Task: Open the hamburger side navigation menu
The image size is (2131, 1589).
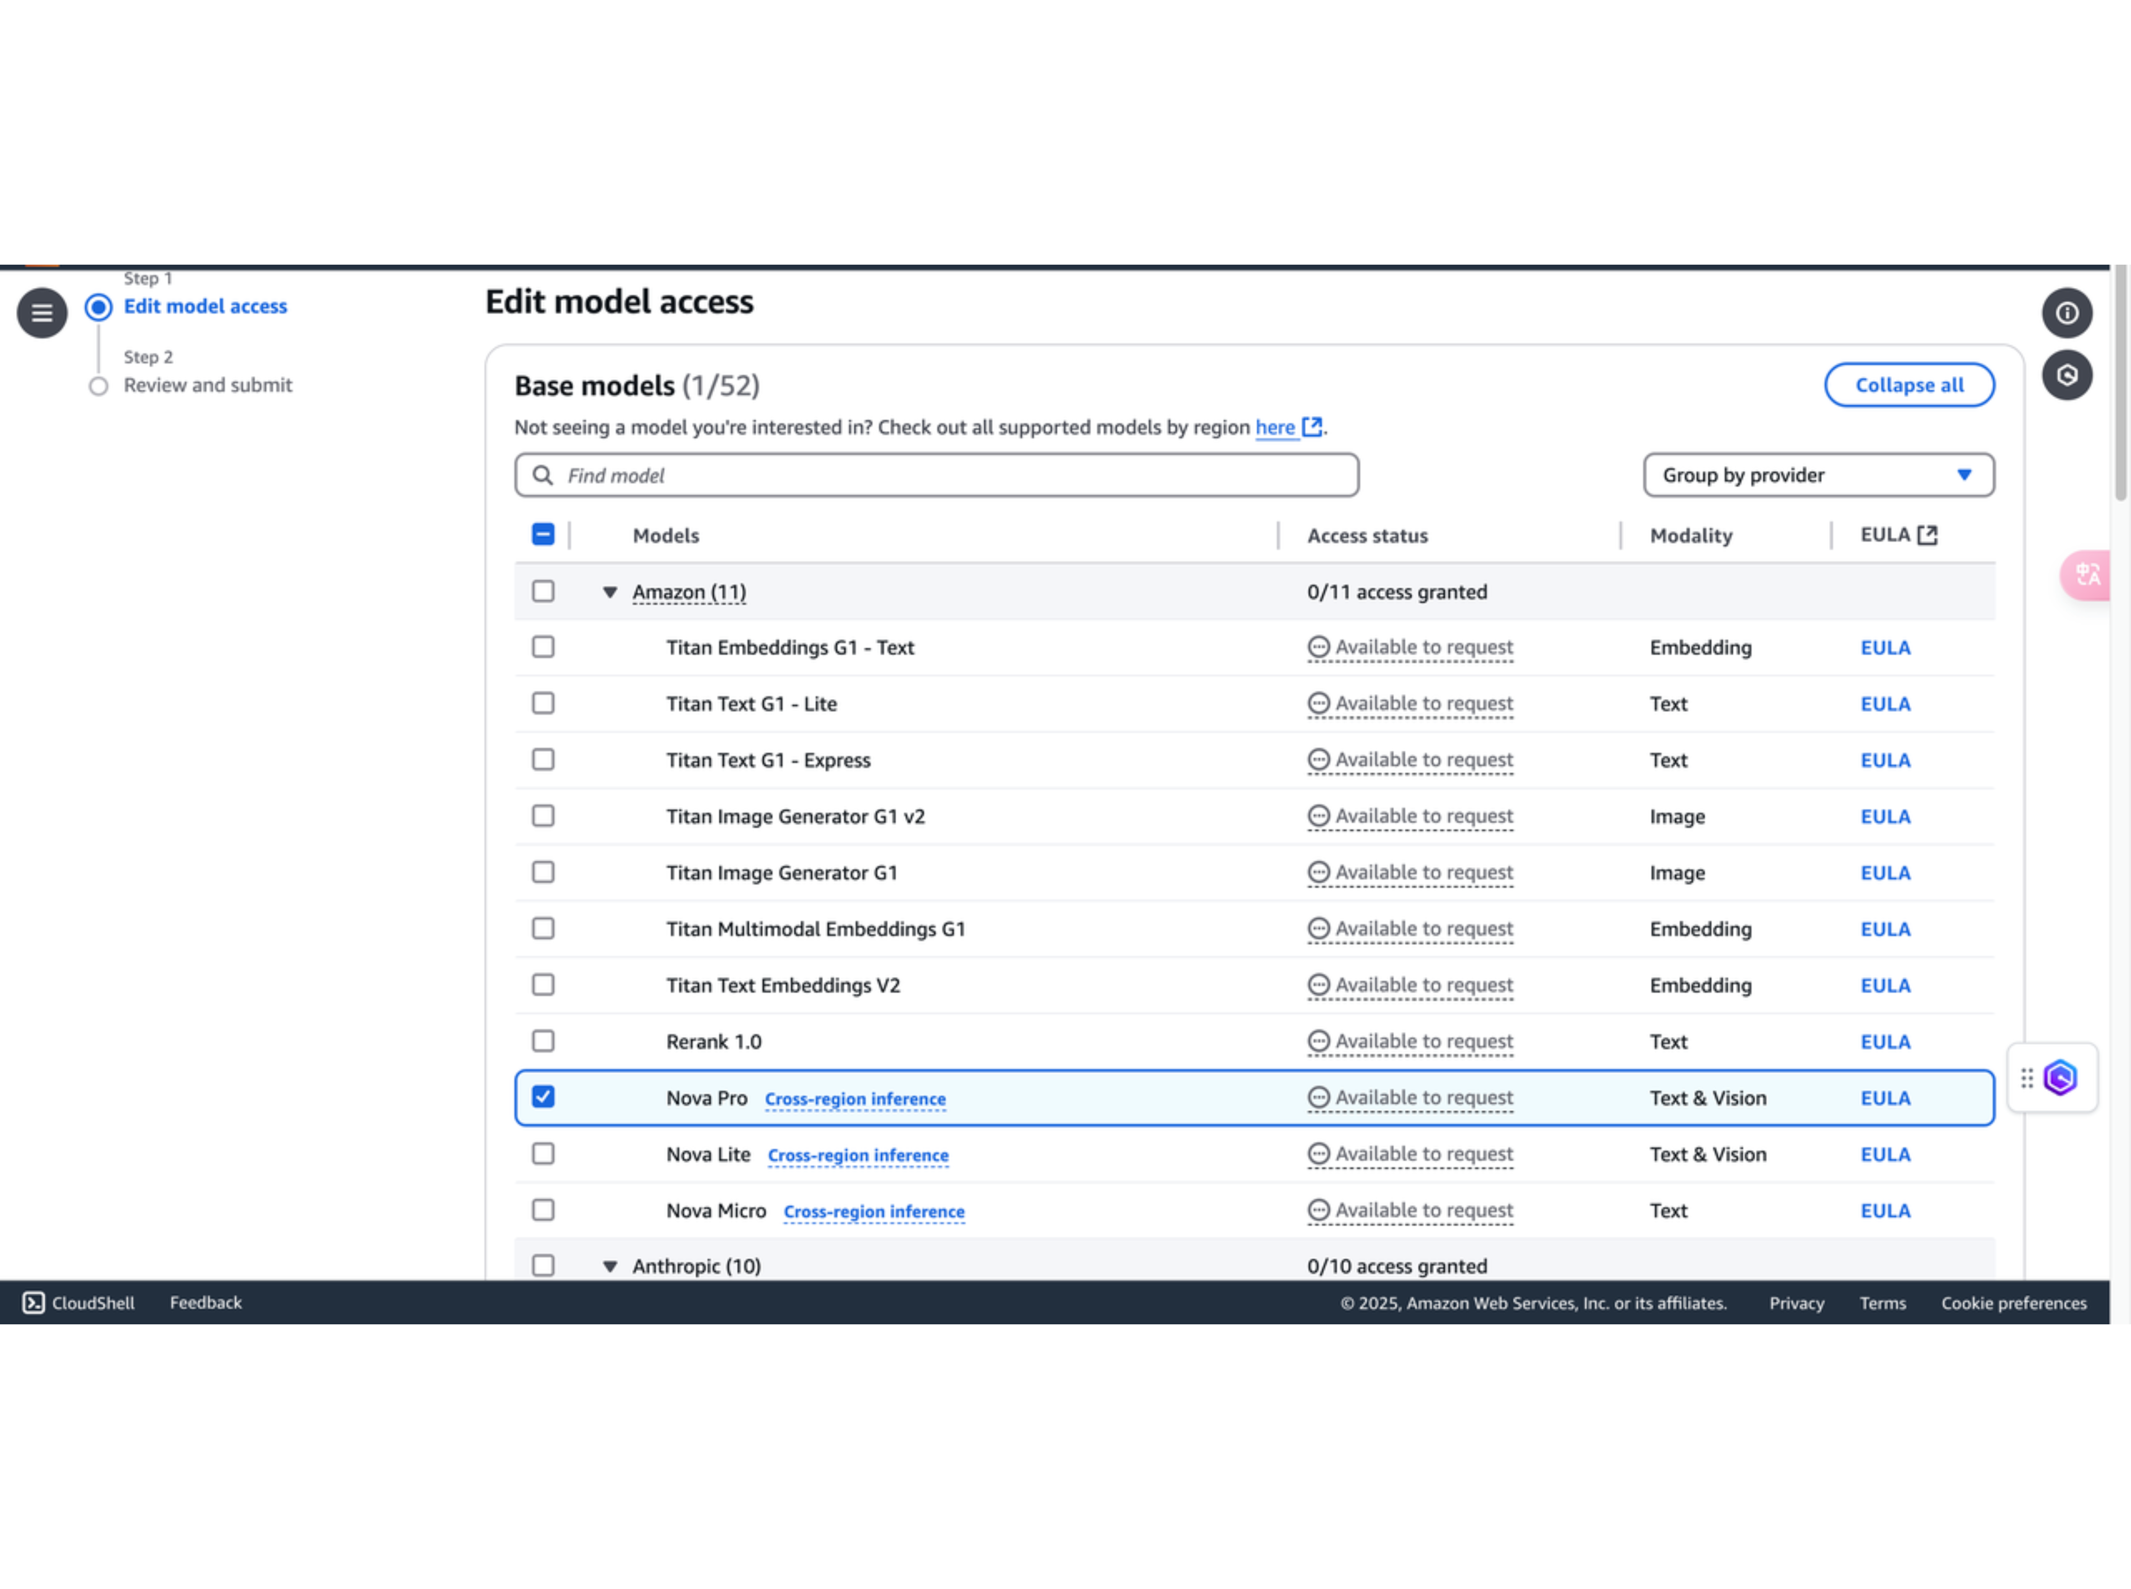Action: pos(41,313)
